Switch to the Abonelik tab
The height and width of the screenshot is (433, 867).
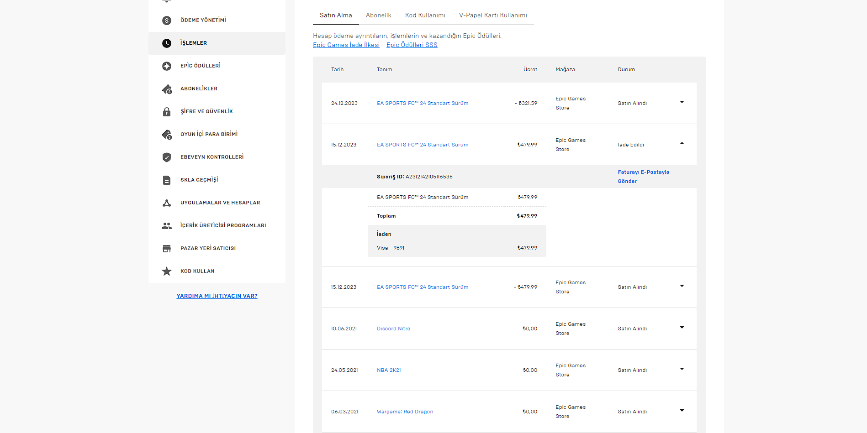pos(378,16)
